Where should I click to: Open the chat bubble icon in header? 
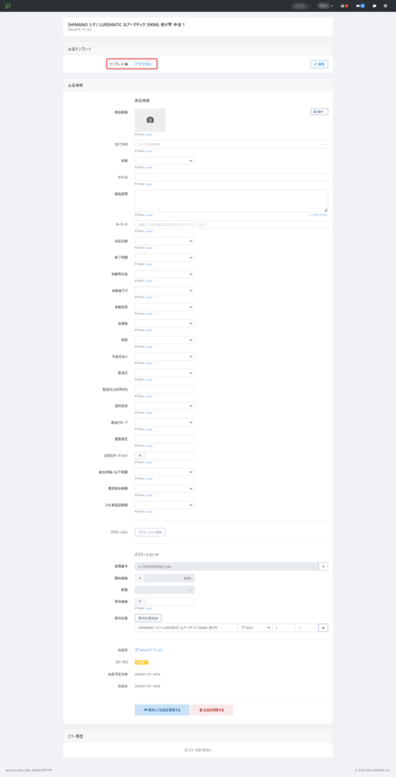374,6
